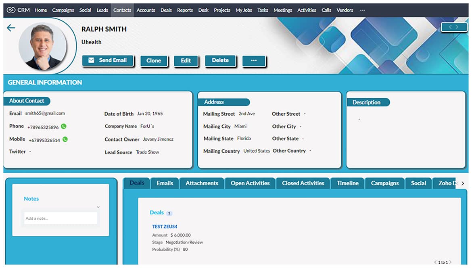Switch to the Timeline tab
Viewport: 472px width, 268px height.
coord(347,183)
